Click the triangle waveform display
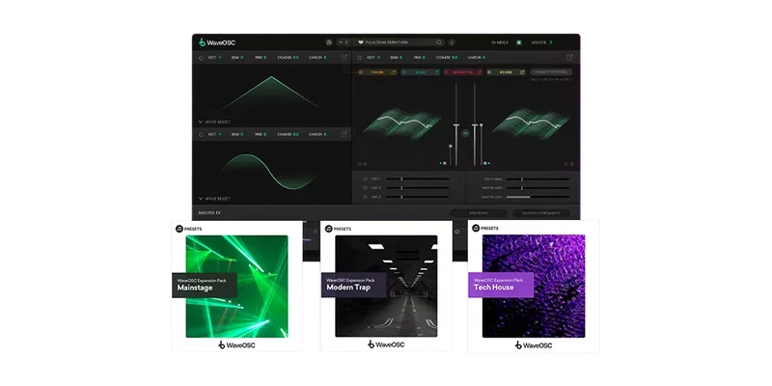772x386 pixels. click(271, 92)
